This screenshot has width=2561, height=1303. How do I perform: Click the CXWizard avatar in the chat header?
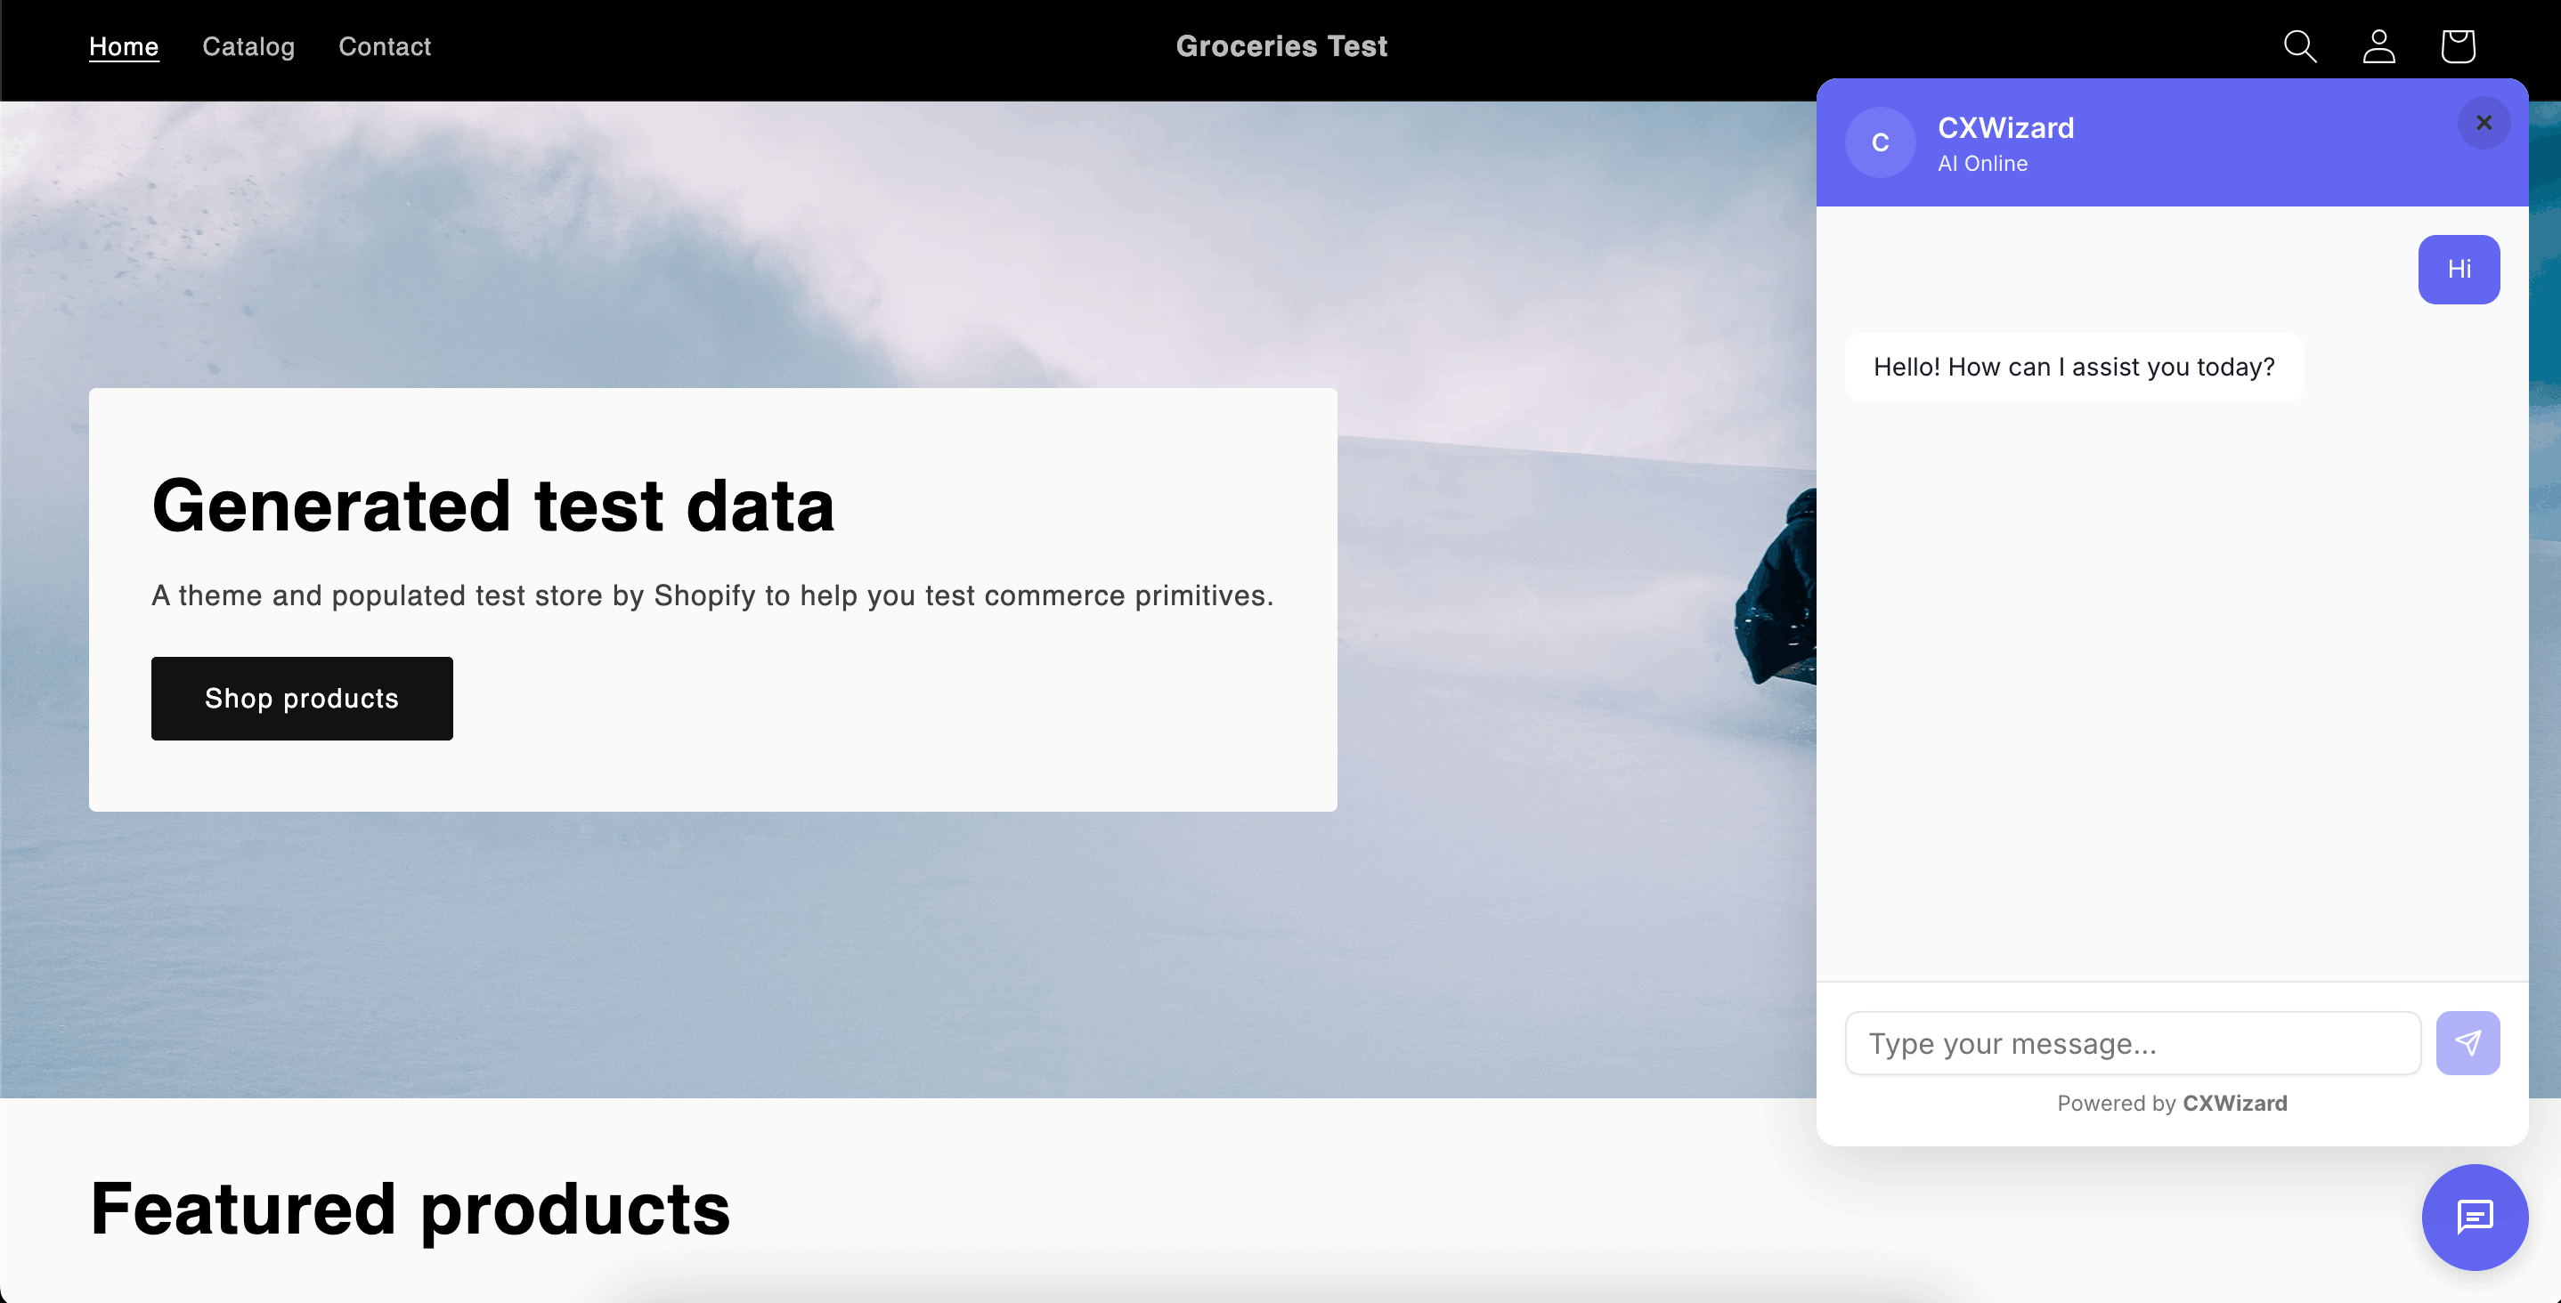point(1879,142)
